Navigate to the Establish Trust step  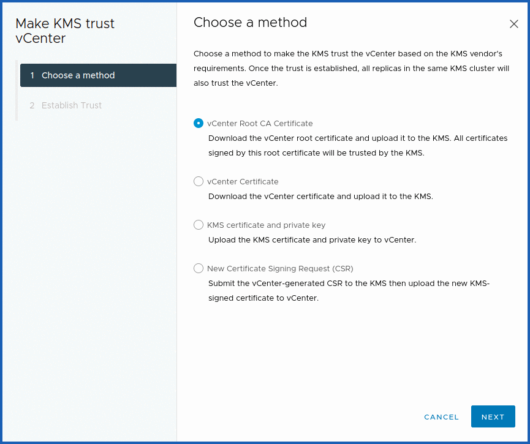pyautogui.click(x=72, y=105)
